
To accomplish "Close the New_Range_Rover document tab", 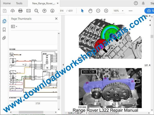I will click(58, 3).
